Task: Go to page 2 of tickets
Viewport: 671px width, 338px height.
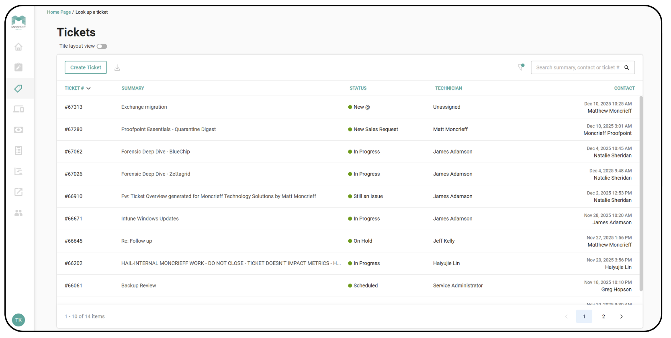Action: coord(603,317)
